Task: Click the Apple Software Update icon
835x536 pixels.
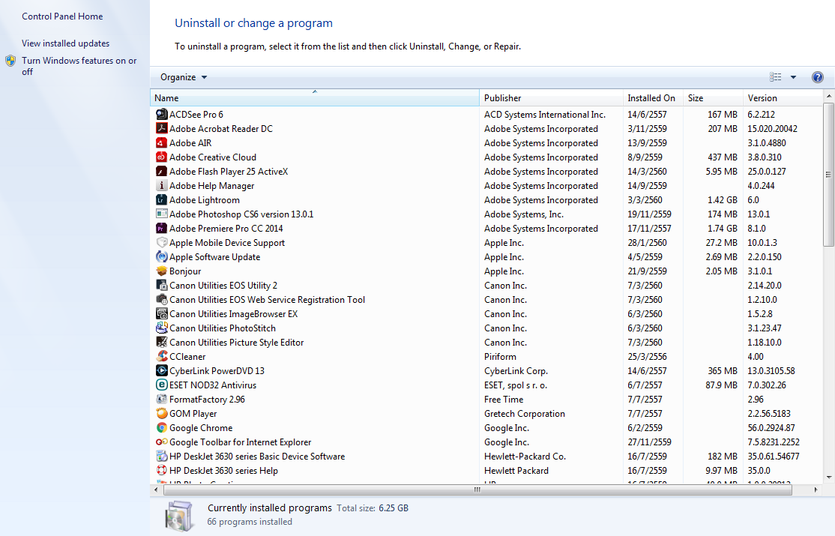Action: (x=161, y=257)
